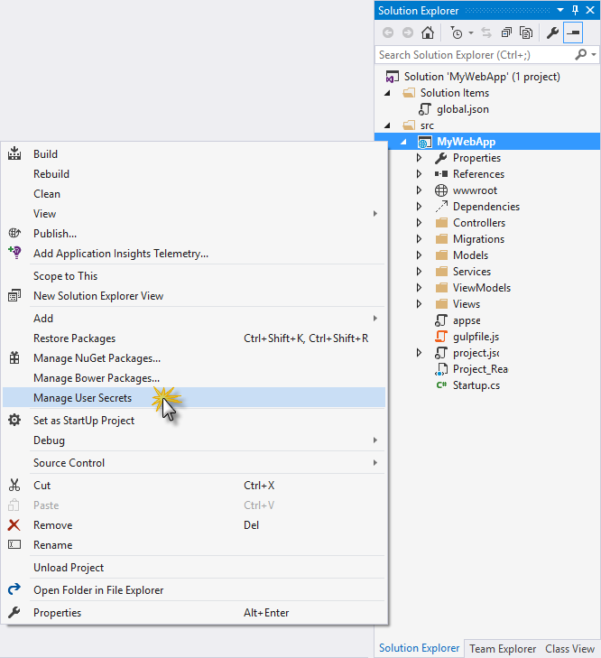
Task: Expand the Properties node
Action: [x=419, y=158]
